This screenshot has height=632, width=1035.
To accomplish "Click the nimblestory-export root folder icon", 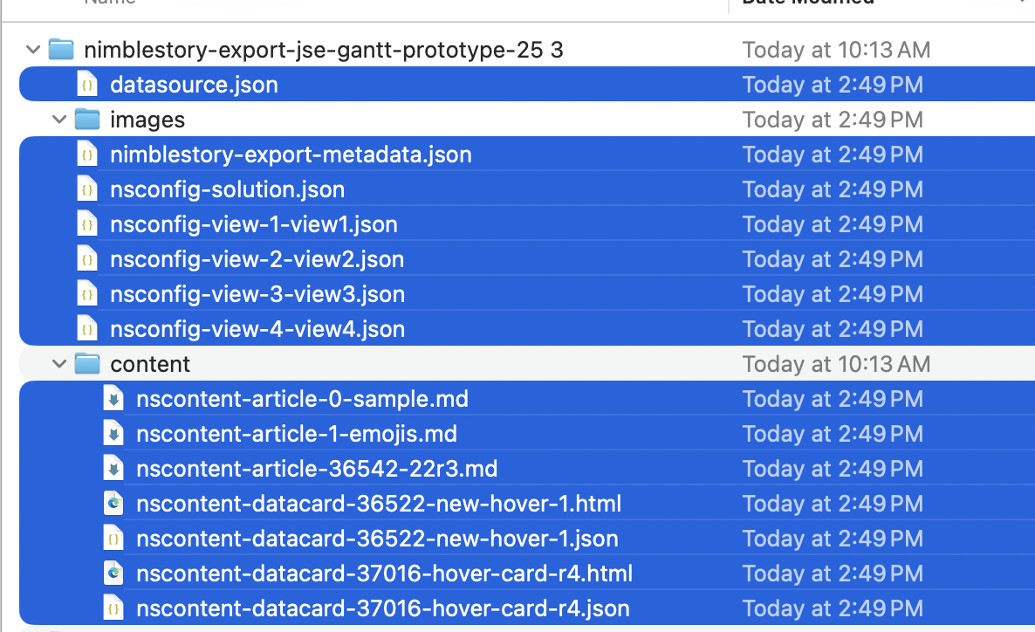I will pyautogui.click(x=60, y=50).
